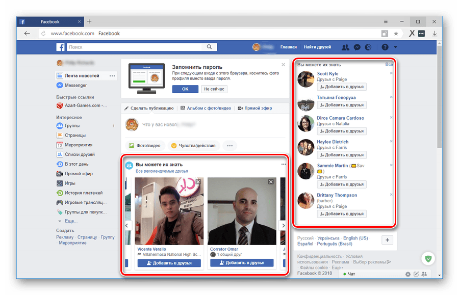Open chat settings gear icon
This screenshot has height=295, width=459.
[407, 274]
